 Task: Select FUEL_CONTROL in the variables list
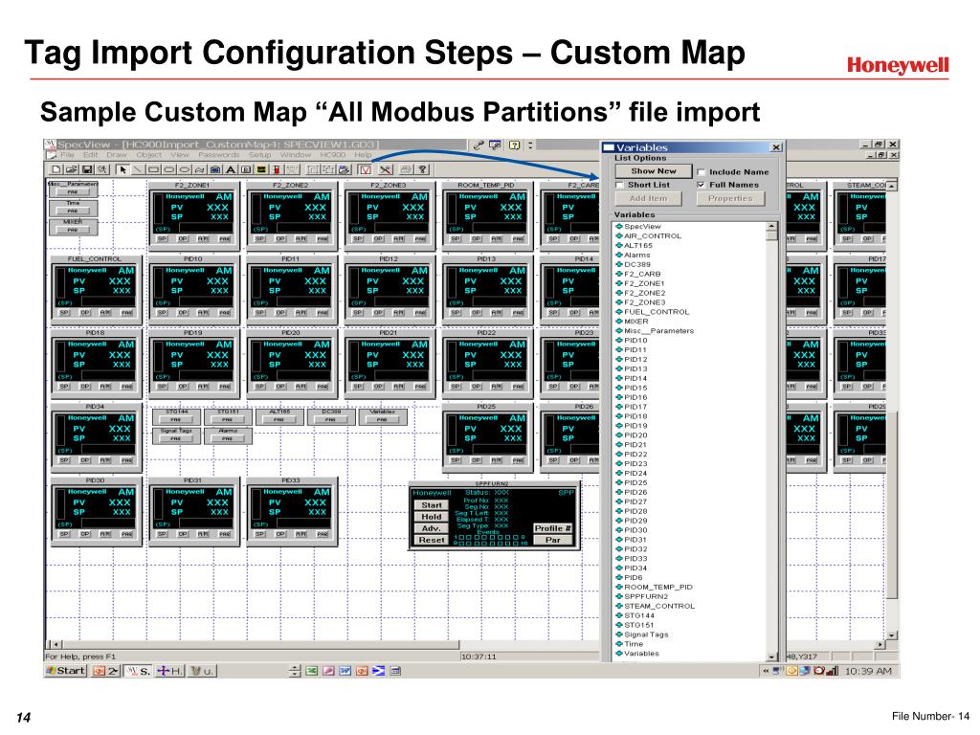(x=657, y=311)
